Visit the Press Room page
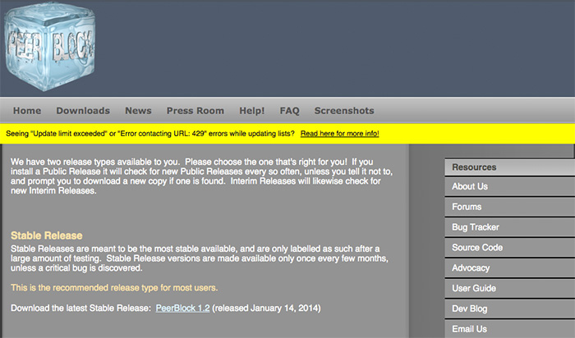The width and height of the screenshot is (575, 338). coord(195,111)
